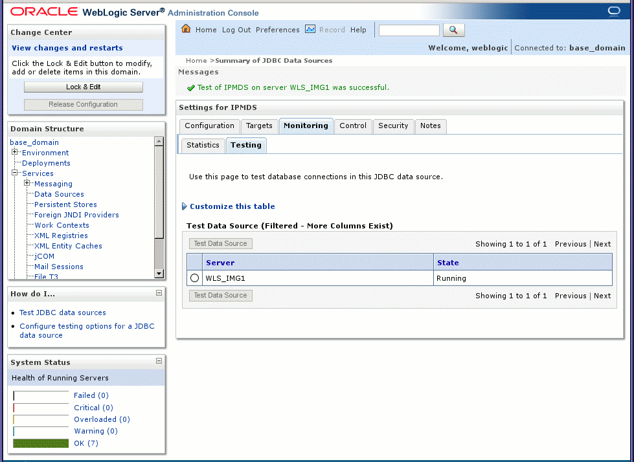Viewport: 634px width, 462px height.
Task: Click Home in the breadcrumb
Action: click(196, 61)
